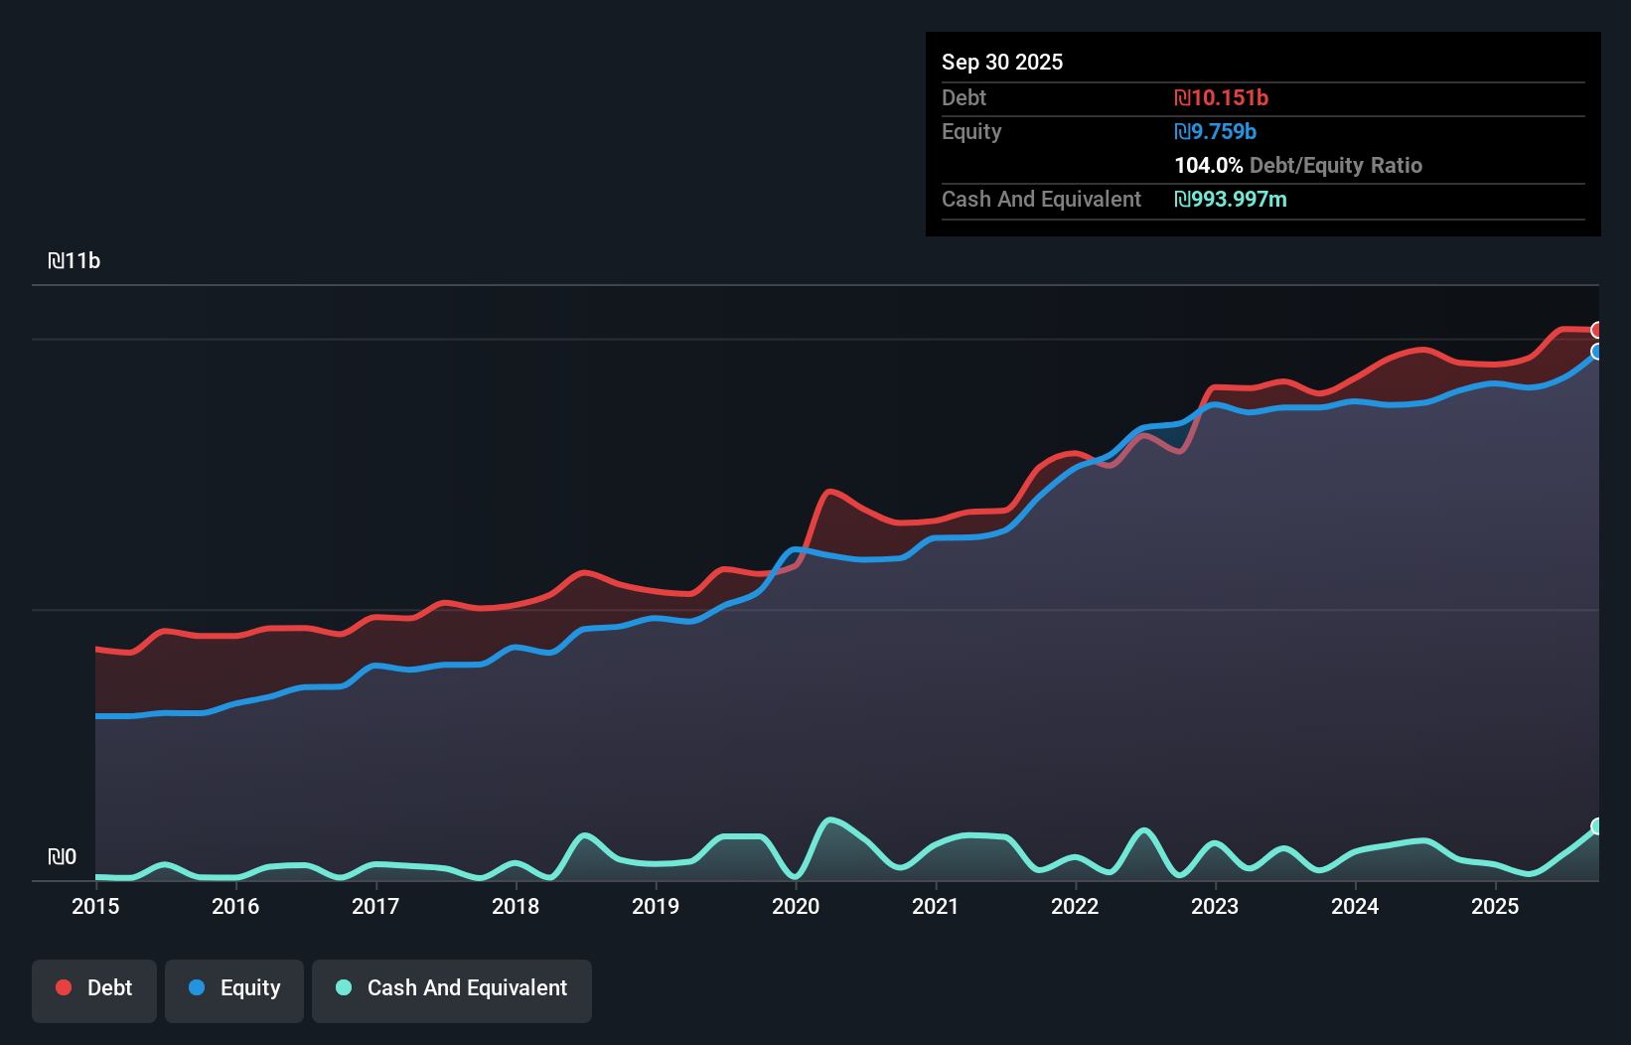Screen dimensions: 1631x1045
Task: Click the blue Equity legend dot
Action: (x=198, y=987)
